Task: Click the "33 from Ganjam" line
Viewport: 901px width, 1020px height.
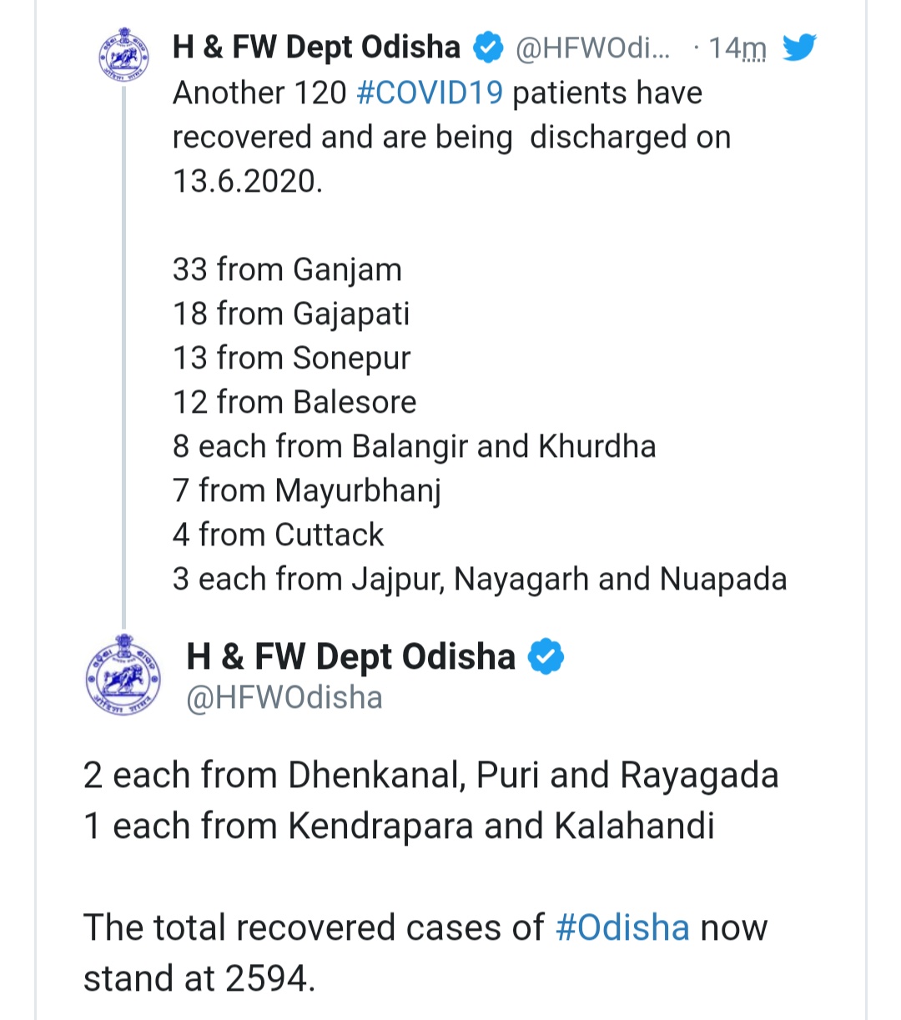Action: 287,269
